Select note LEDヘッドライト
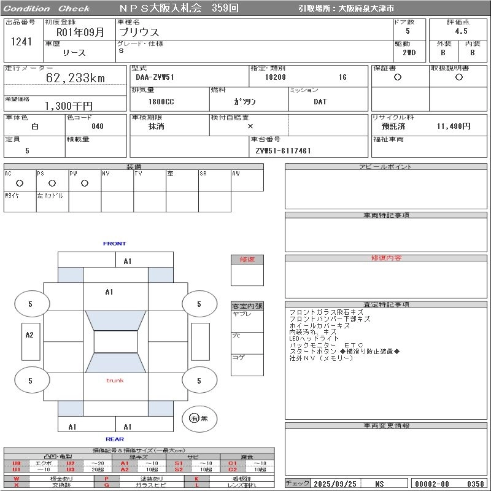This screenshot has height=491, width=491. (x=314, y=339)
